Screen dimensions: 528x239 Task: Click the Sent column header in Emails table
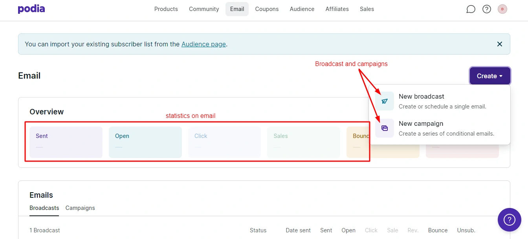pos(326,230)
